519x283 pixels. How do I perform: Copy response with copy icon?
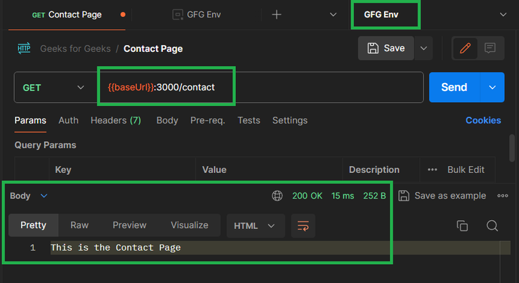[462, 226]
